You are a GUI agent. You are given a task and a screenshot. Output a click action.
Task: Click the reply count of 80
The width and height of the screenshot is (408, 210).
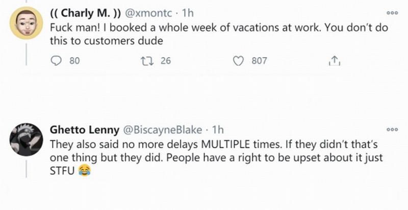[x=74, y=61]
